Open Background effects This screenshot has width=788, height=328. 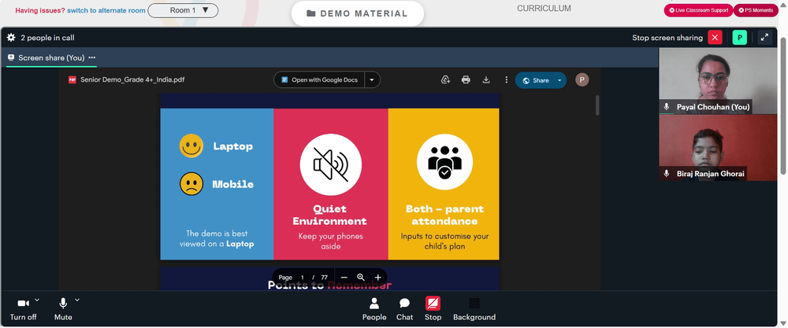[x=474, y=308]
